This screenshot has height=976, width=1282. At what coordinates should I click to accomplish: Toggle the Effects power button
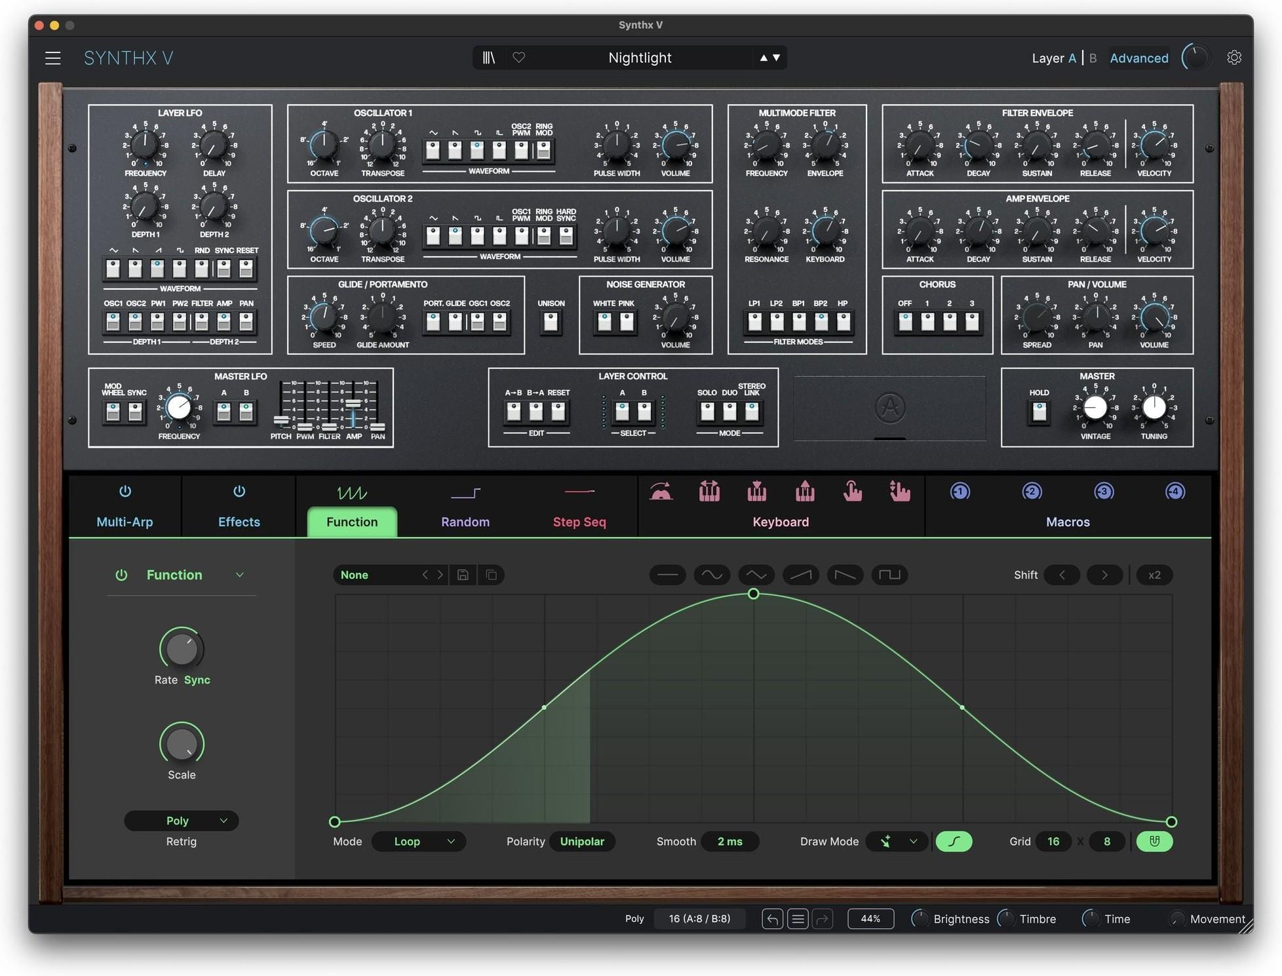239,491
